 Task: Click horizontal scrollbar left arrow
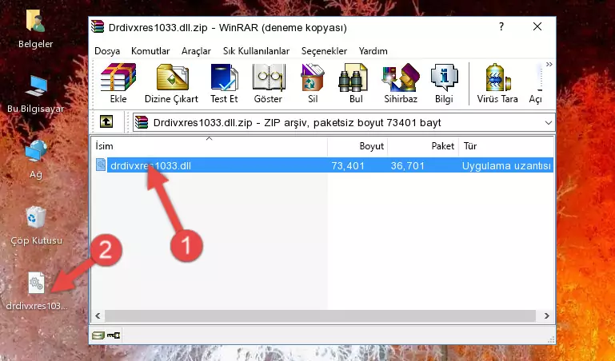pos(98,315)
